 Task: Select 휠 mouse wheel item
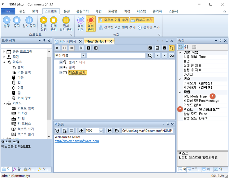point(16,93)
